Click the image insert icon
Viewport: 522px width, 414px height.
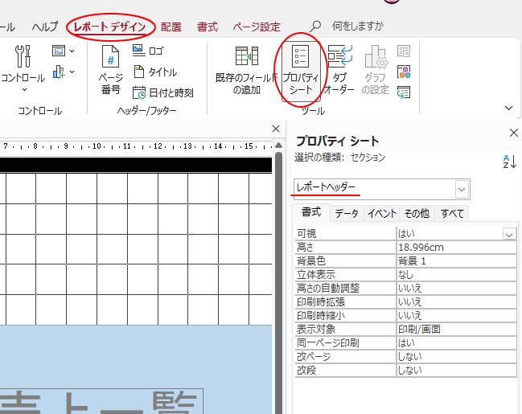click(x=59, y=51)
